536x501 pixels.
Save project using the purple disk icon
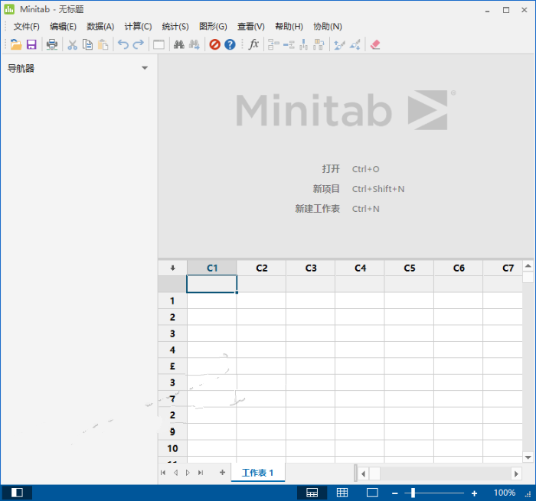point(31,44)
